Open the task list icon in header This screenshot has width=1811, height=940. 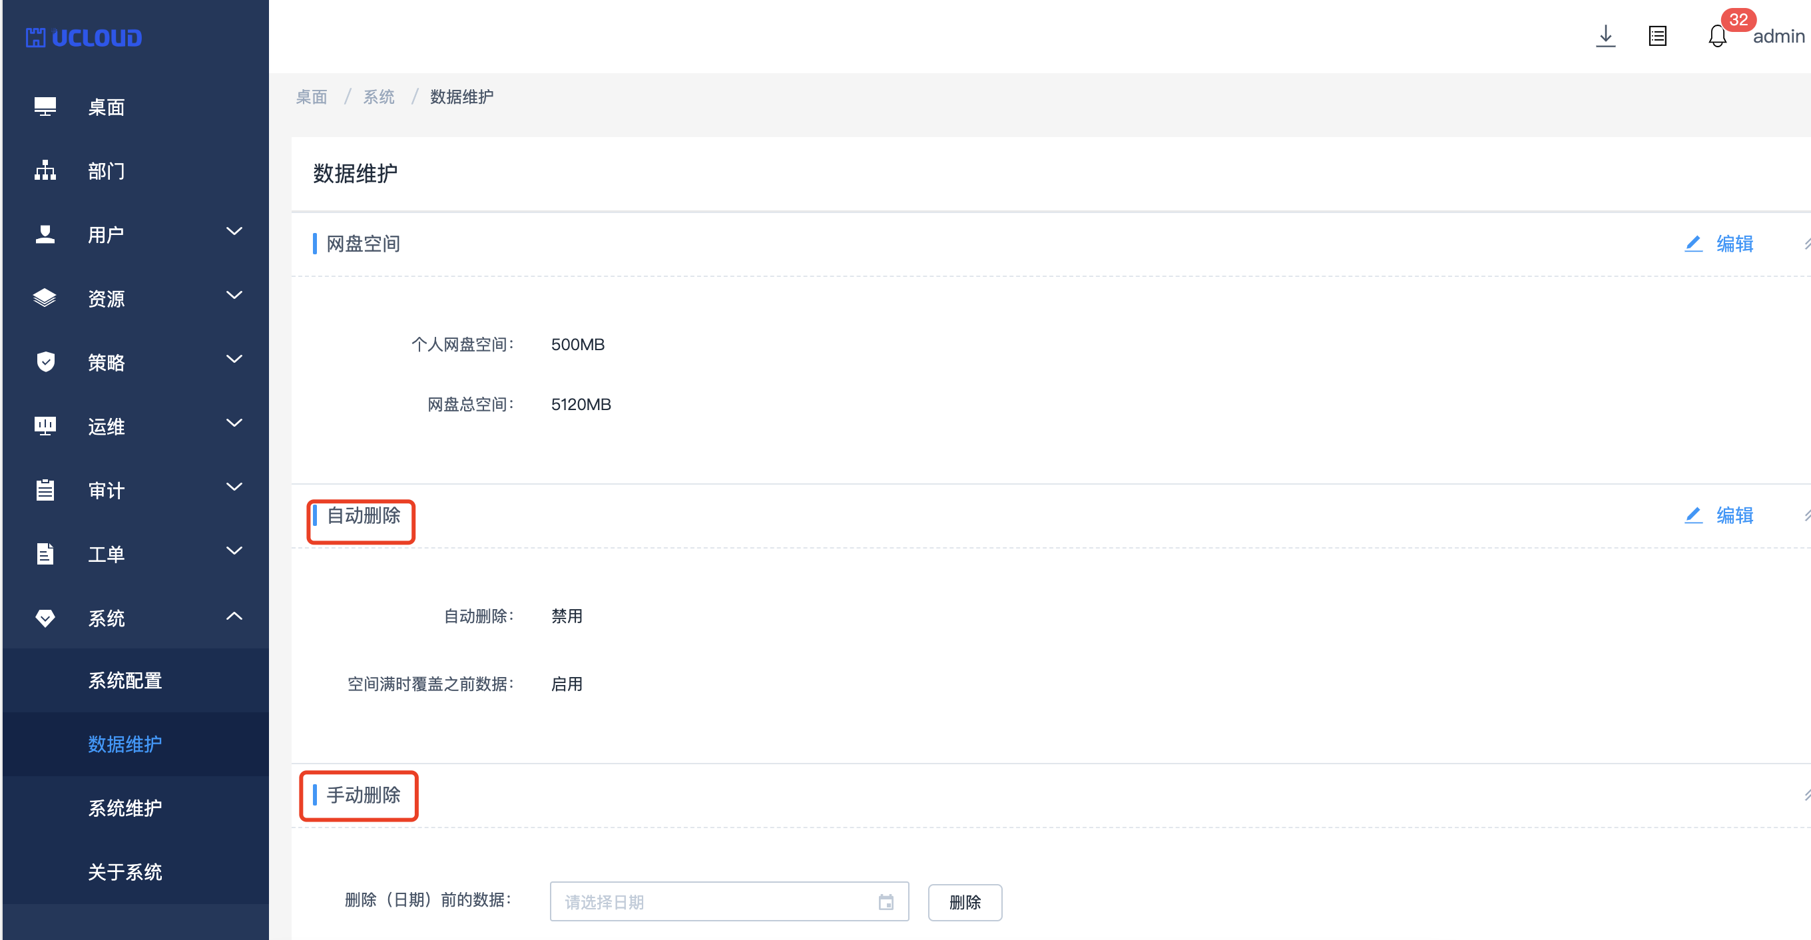tap(1657, 36)
